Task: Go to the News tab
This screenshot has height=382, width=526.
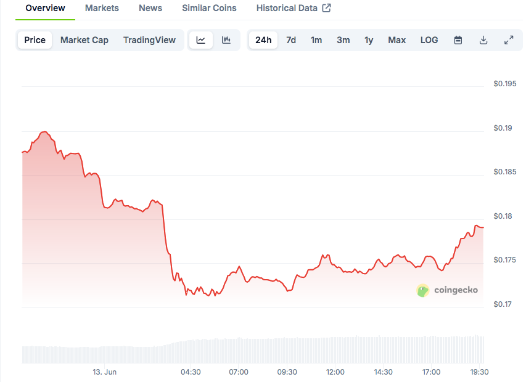Action: pos(150,8)
